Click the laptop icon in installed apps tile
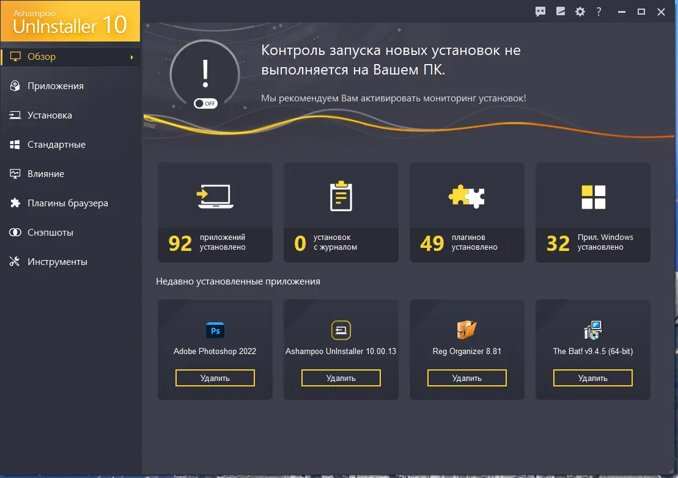 pos(215,197)
